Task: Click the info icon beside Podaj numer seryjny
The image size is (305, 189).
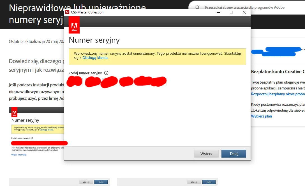Action: click(x=106, y=73)
